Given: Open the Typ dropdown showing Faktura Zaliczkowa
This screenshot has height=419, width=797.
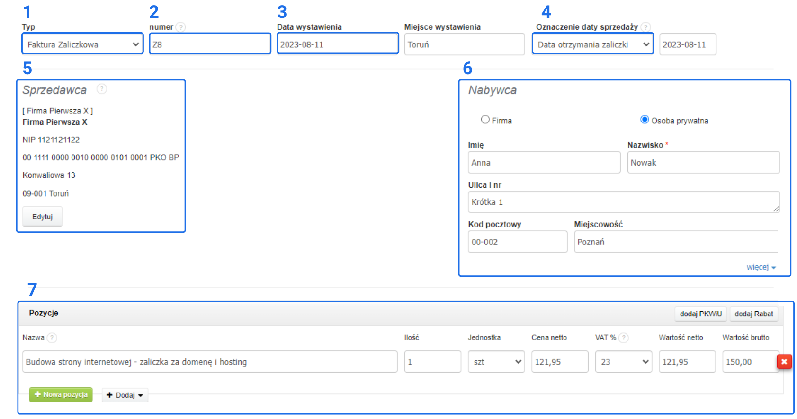Looking at the screenshot, I should point(82,44).
